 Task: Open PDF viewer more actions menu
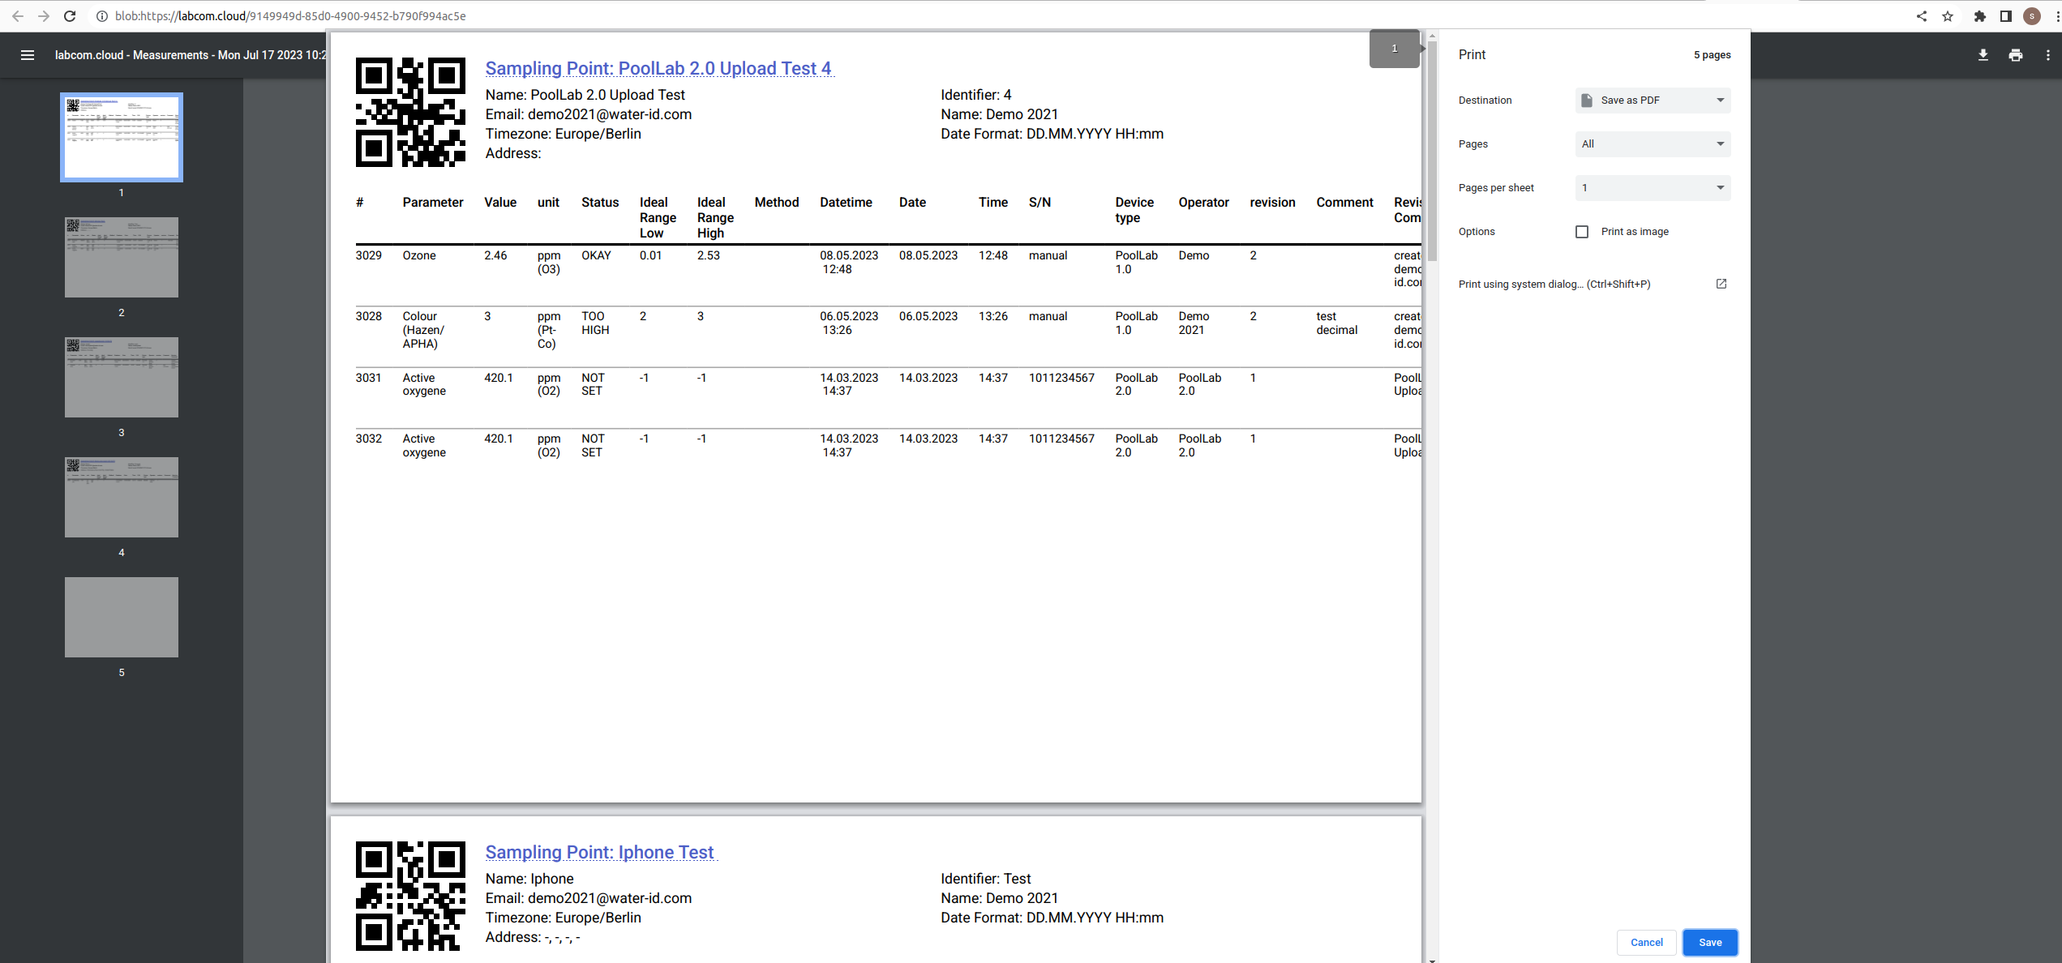2048,55
